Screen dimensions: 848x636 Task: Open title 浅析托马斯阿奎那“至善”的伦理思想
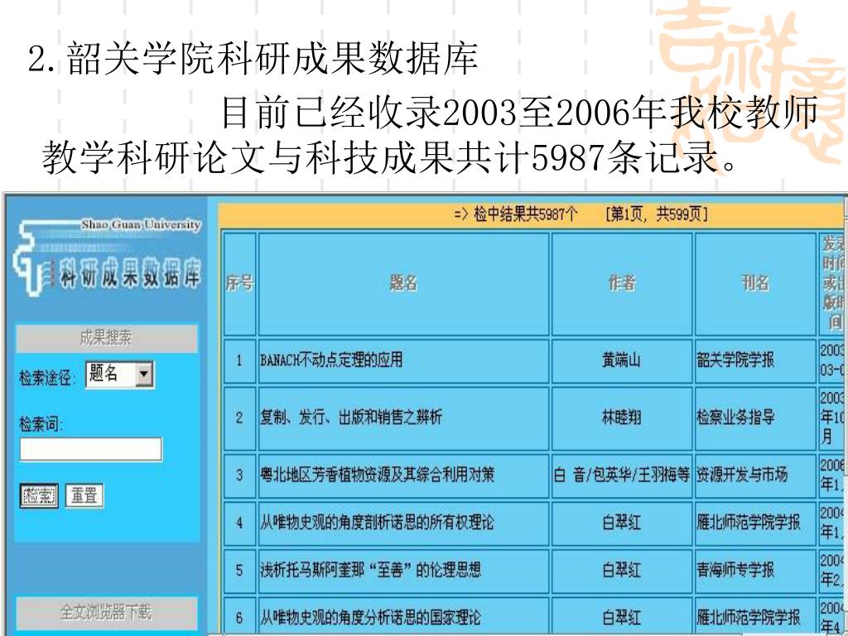tap(370, 570)
